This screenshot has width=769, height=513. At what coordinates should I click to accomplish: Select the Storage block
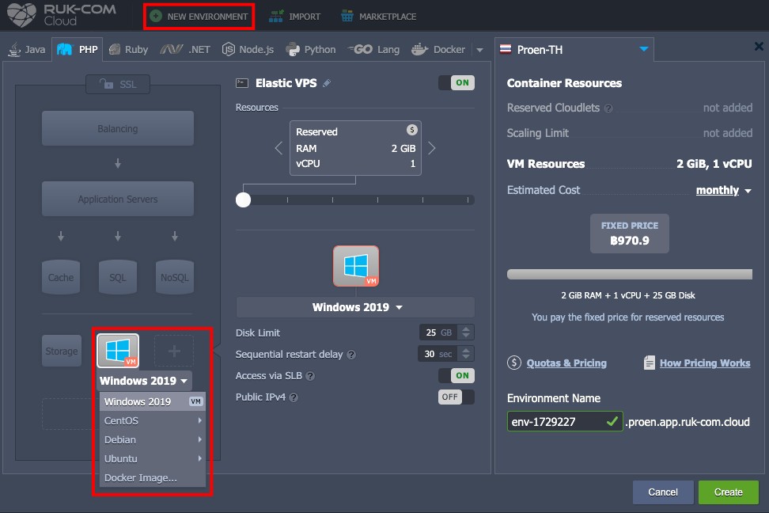(x=61, y=351)
